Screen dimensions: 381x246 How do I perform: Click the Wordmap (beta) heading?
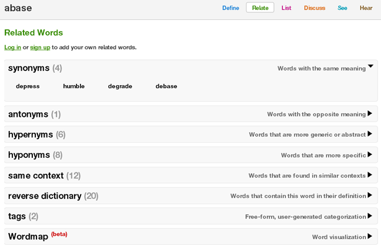(x=38, y=236)
